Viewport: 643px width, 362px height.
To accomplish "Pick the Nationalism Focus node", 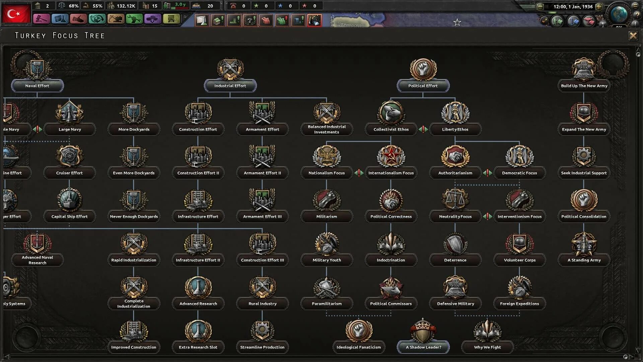I will [326, 173].
